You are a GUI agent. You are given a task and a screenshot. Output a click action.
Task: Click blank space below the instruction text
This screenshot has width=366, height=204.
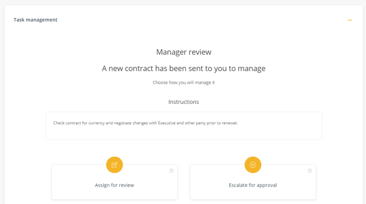click(x=183, y=133)
